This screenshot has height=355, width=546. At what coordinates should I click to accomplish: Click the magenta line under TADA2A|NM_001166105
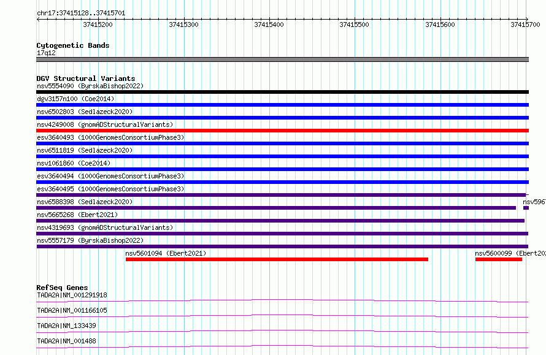pos(282,316)
